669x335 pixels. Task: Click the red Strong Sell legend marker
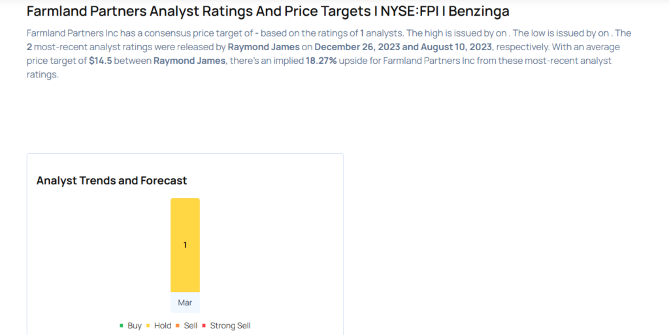tap(204, 325)
